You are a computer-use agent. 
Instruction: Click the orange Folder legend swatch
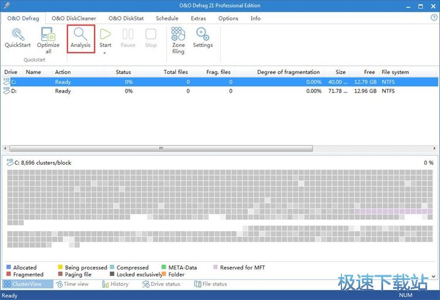pyautogui.click(x=164, y=274)
